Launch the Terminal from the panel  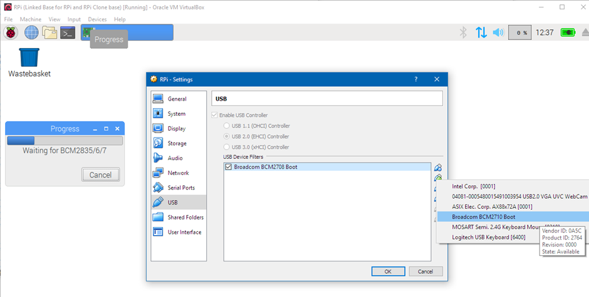pos(68,33)
